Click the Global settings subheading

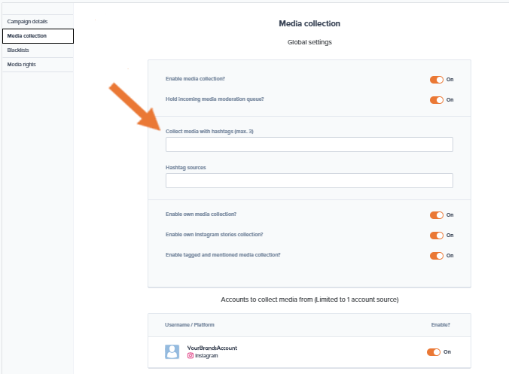[x=309, y=42]
